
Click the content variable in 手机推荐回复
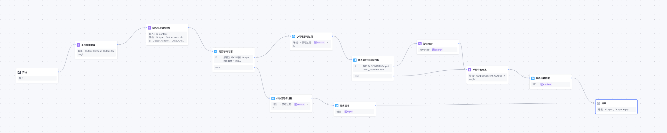point(546,84)
